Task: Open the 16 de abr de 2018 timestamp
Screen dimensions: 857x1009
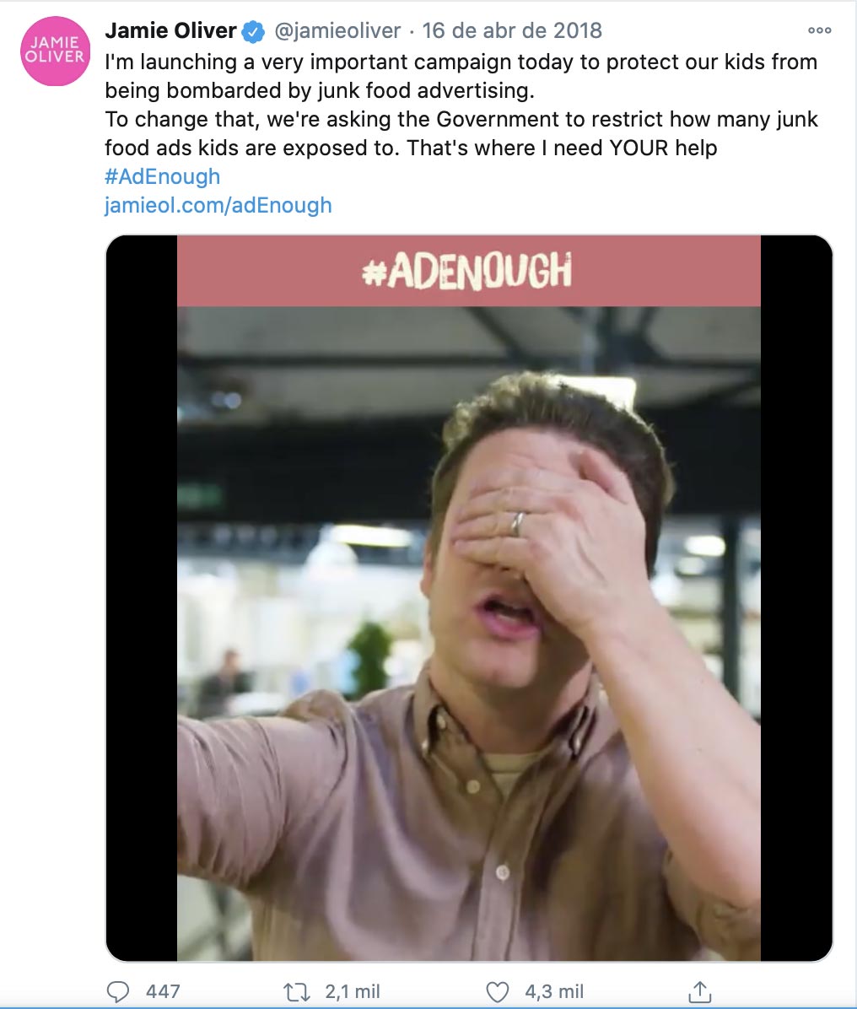Action: tap(512, 30)
